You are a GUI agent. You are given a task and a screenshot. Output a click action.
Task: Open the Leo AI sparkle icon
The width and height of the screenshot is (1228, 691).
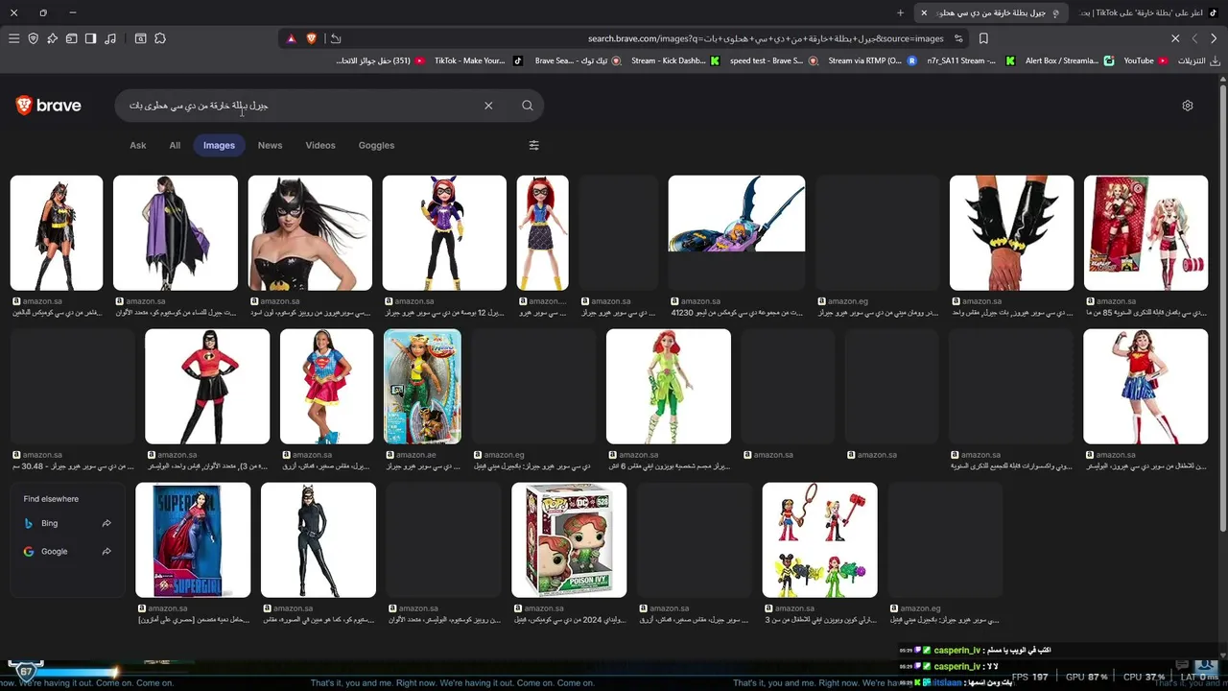[x=52, y=38]
